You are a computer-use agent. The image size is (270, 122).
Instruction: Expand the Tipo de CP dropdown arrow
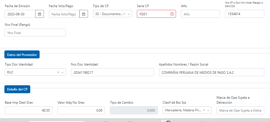tap(129, 14)
